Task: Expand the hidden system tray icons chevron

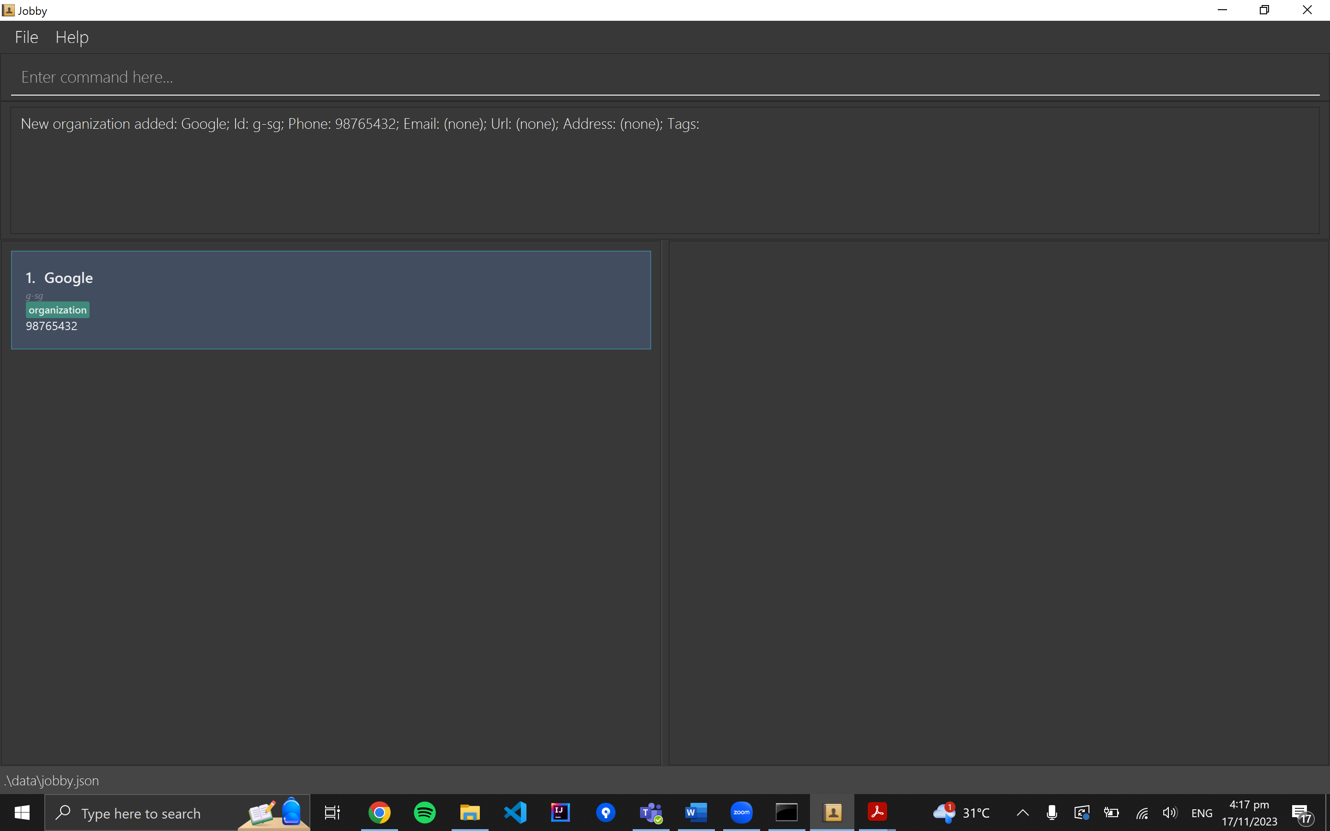Action: click(x=1022, y=813)
